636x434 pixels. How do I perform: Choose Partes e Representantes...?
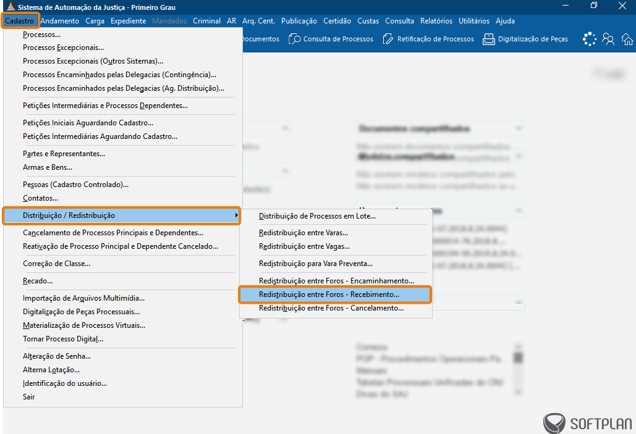click(123, 154)
